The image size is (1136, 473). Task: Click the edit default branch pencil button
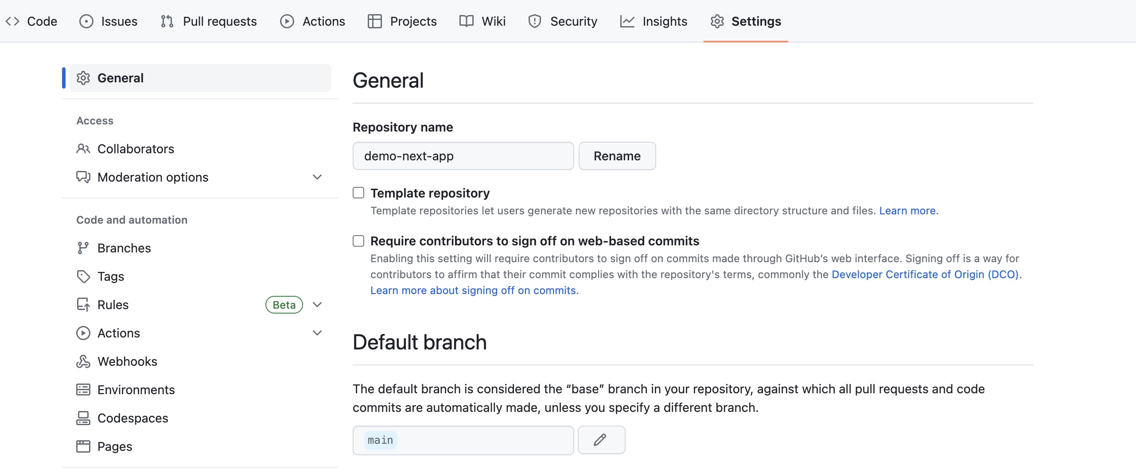(x=601, y=440)
